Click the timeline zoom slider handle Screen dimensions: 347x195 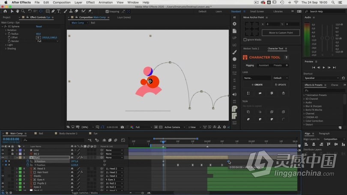coord(142,193)
